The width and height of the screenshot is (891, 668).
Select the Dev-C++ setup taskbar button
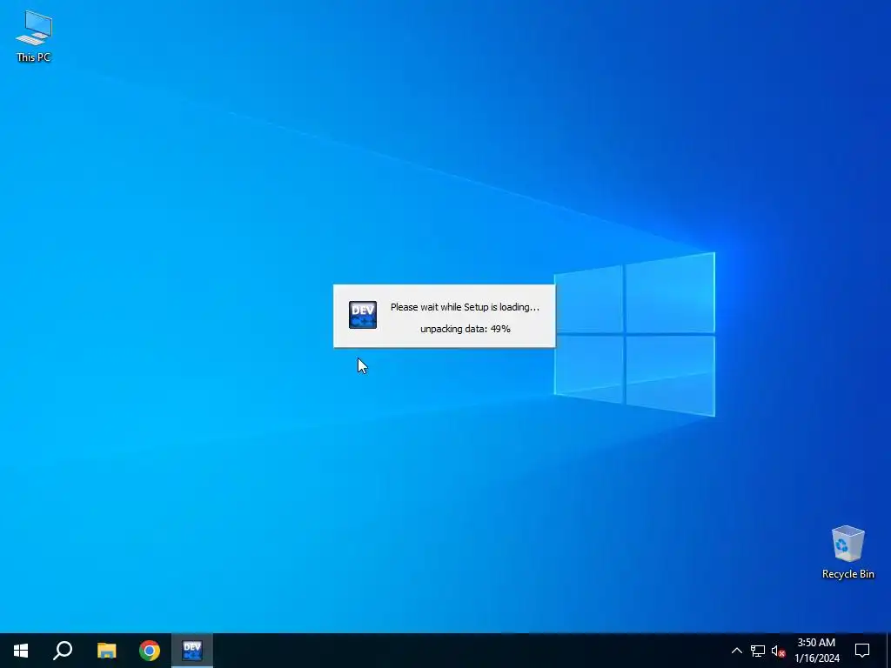(x=192, y=651)
